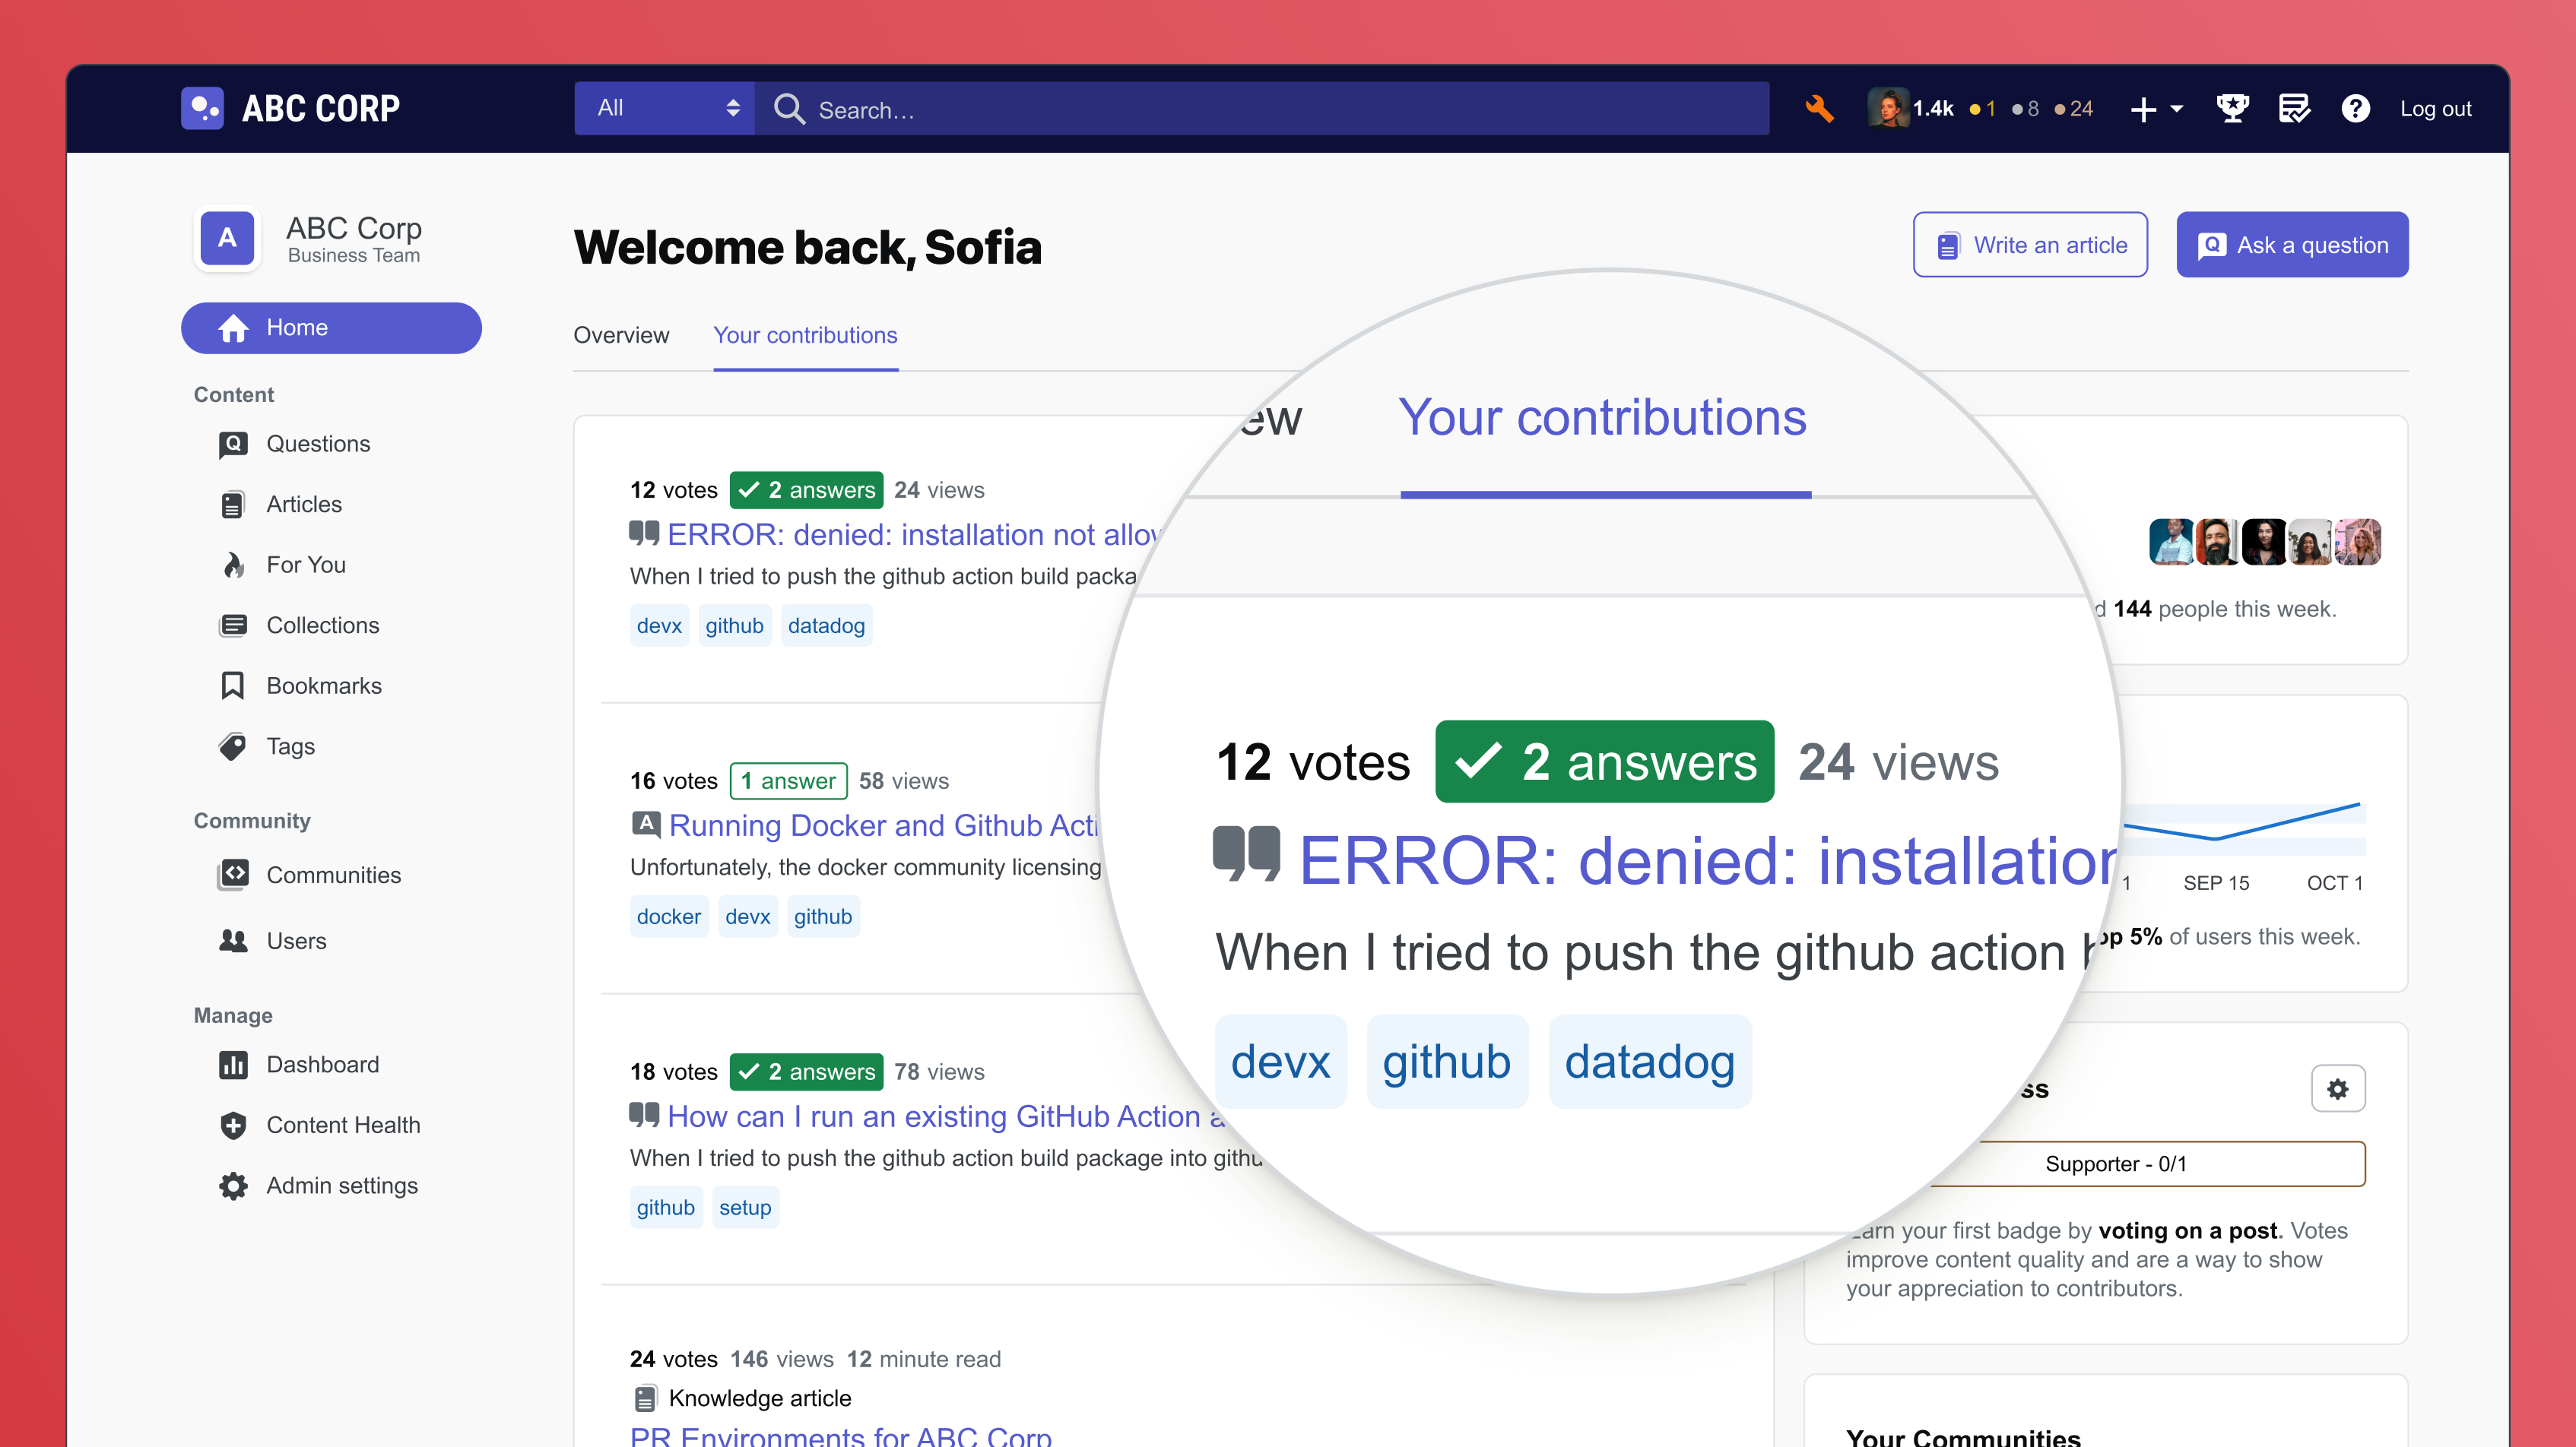Image resolution: width=2576 pixels, height=1447 pixels.
Task: Click the devx tag under ERROR question
Action: click(x=659, y=625)
